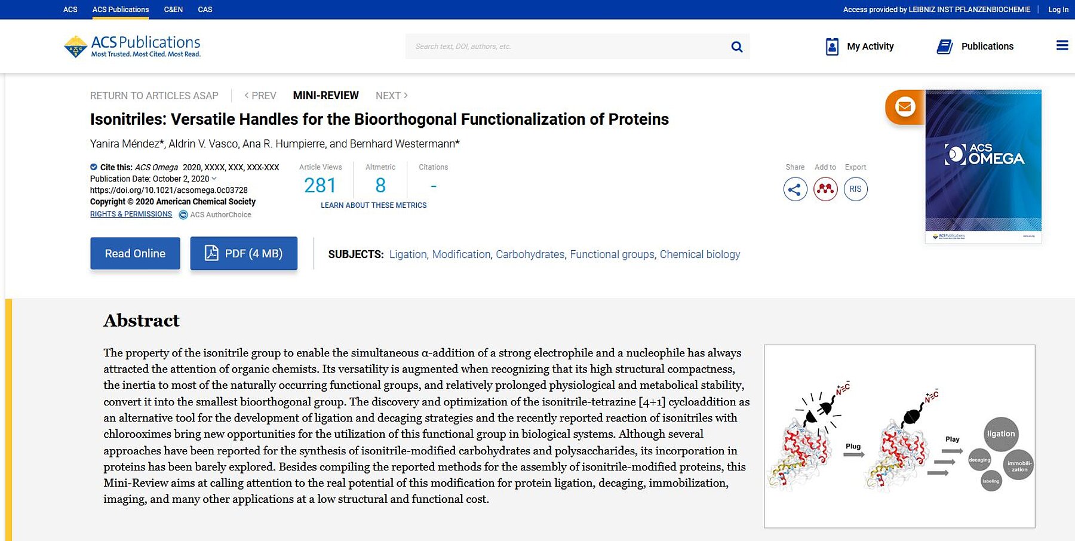Open the Rights & Permissions link

click(131, 214)
